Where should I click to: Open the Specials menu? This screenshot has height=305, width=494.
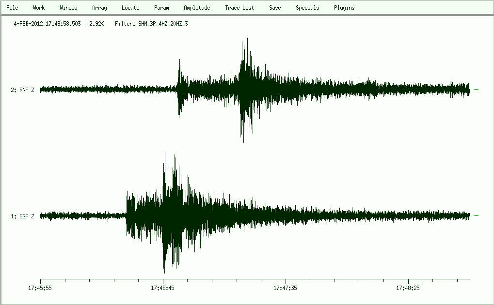[307, 8]
